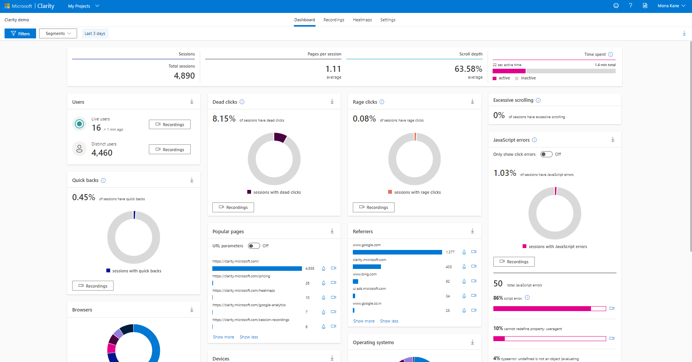Download the Dead clicks card data
The width and height of the screenshot is (692, 362).
(x=332, y=101)
